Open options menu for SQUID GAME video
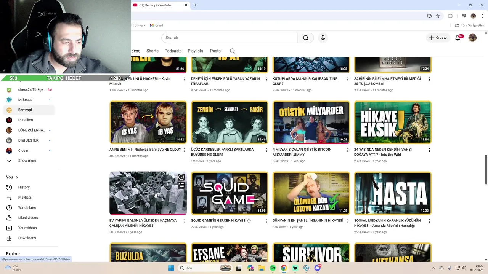488x274 pixels. pyautogui.click(x=266, y=221)
